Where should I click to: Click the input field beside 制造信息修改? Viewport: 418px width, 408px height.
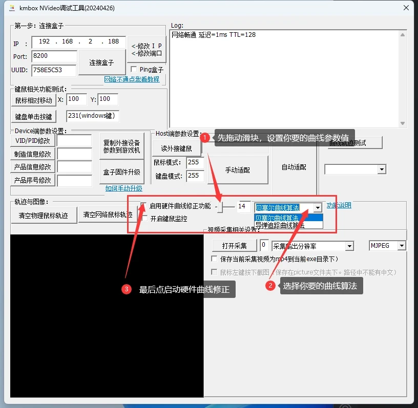coord(74,154)
